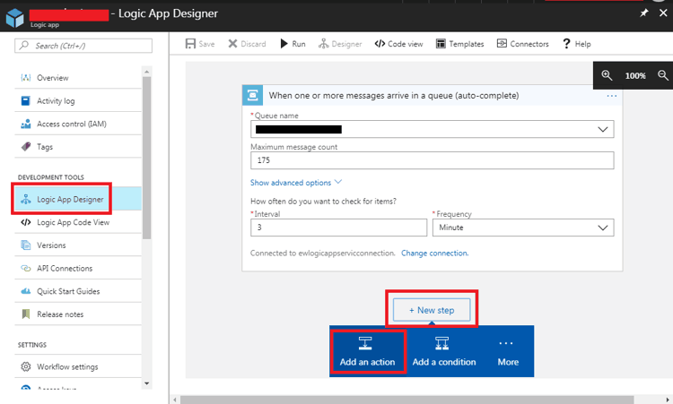
Task: Open Logic App Code View in sidebar
Action: pyautogui.click(x=73, y=222)
